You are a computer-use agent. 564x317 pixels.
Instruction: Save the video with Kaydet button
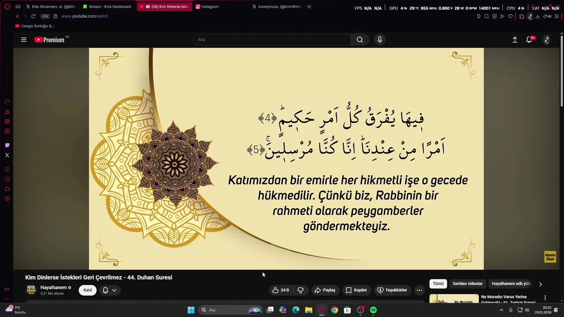(x=356, y=290)
